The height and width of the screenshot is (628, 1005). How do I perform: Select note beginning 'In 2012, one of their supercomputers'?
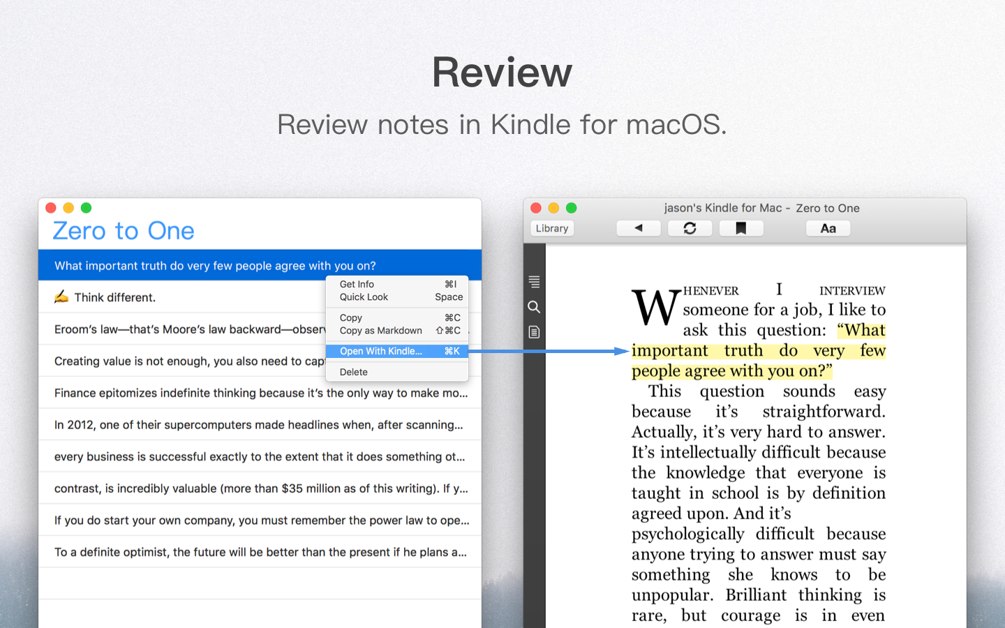click(x=258, y=425)
